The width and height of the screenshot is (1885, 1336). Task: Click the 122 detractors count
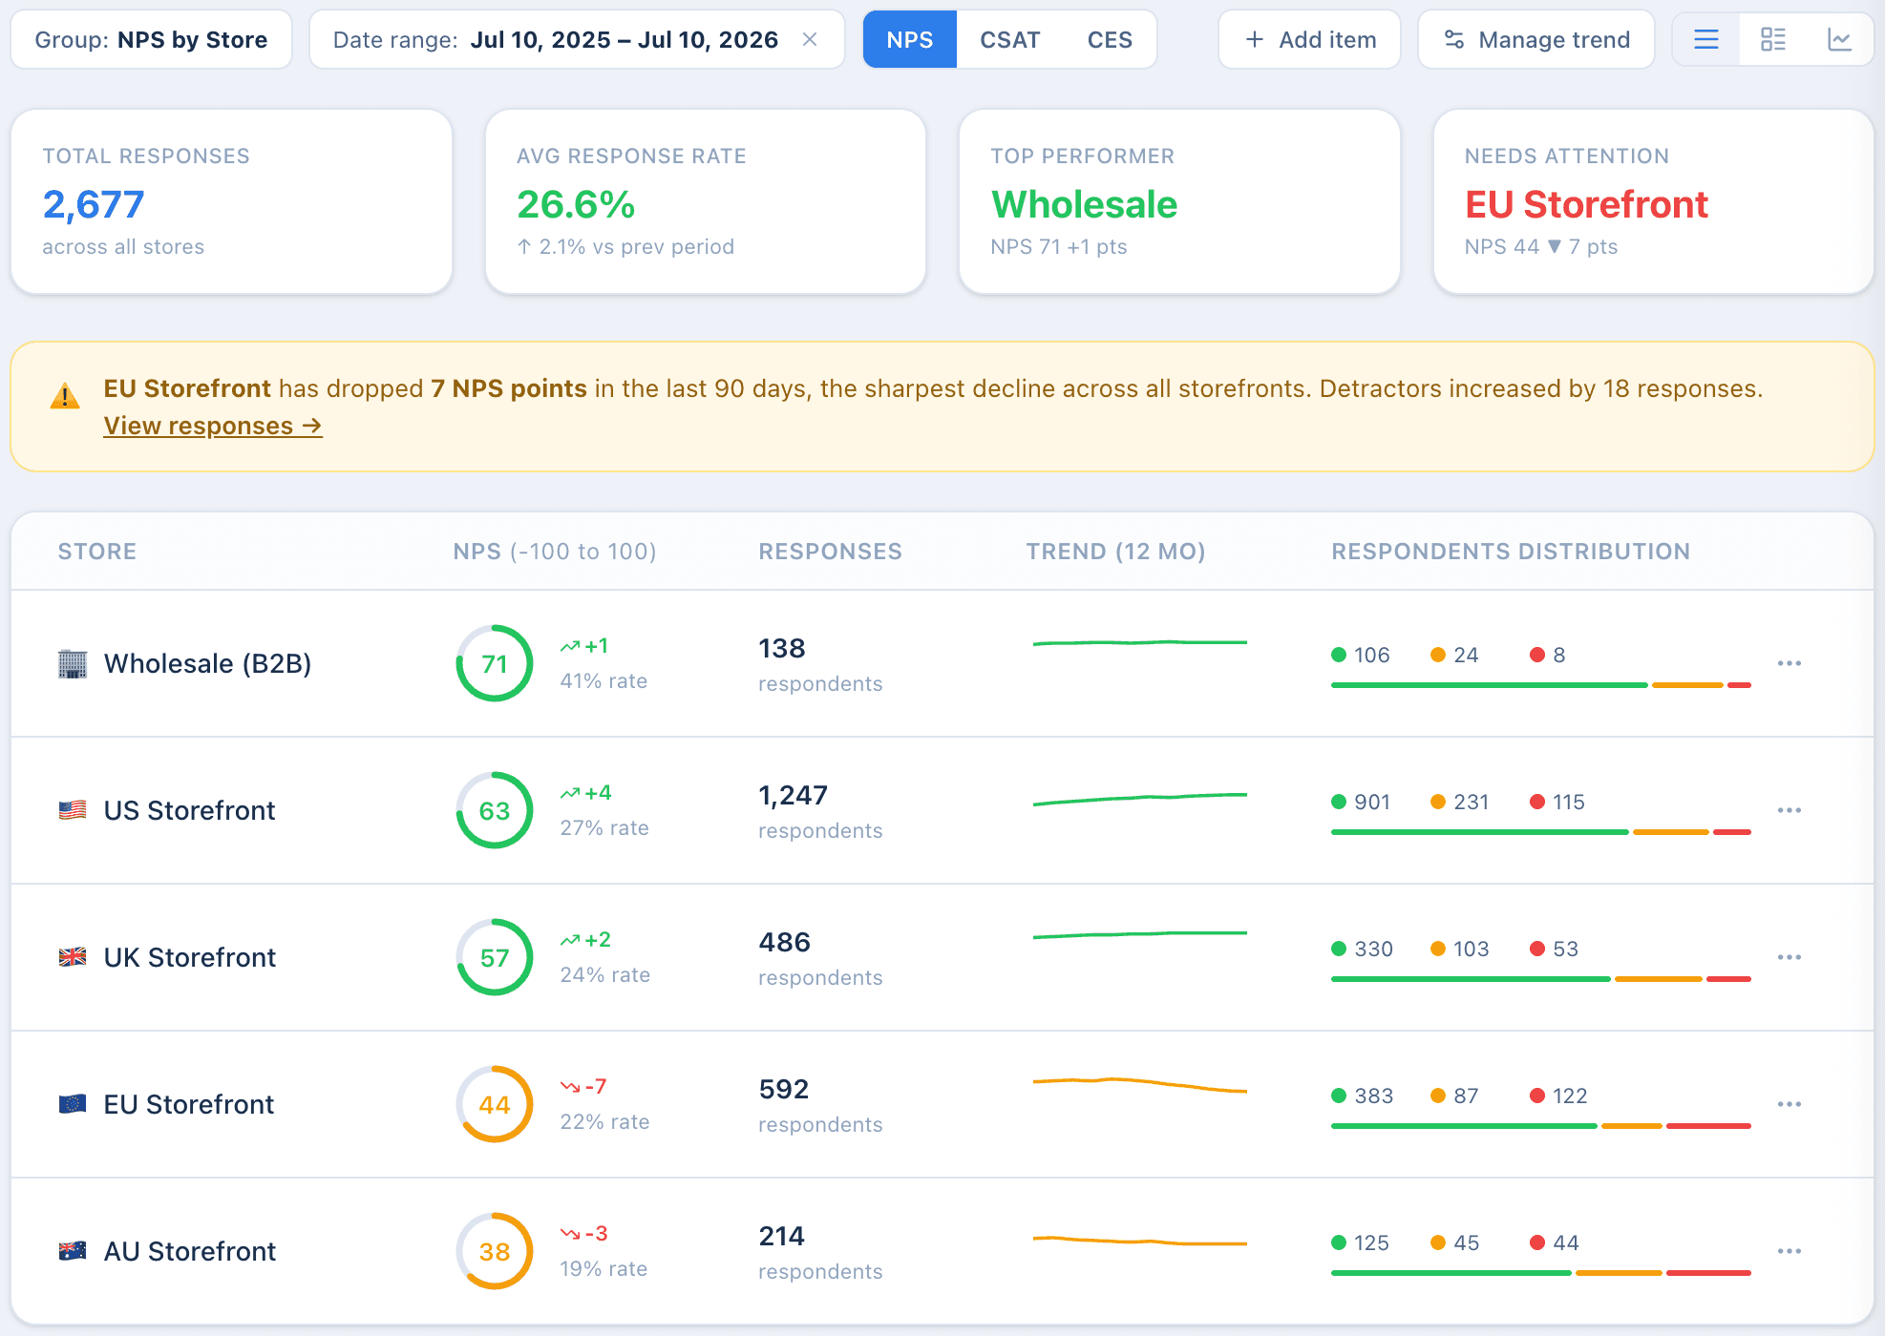click(1570, 1096)
